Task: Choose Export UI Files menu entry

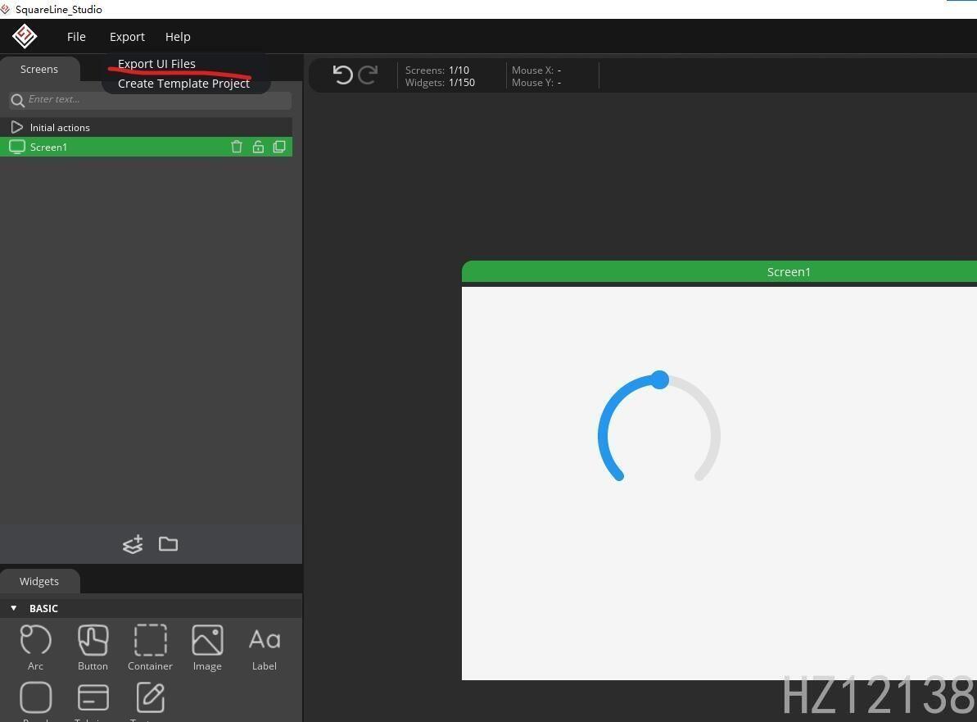Action: 156,64
